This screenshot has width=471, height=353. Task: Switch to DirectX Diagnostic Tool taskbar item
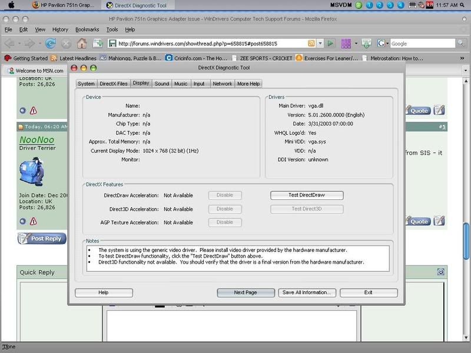[x=137, y=5]
